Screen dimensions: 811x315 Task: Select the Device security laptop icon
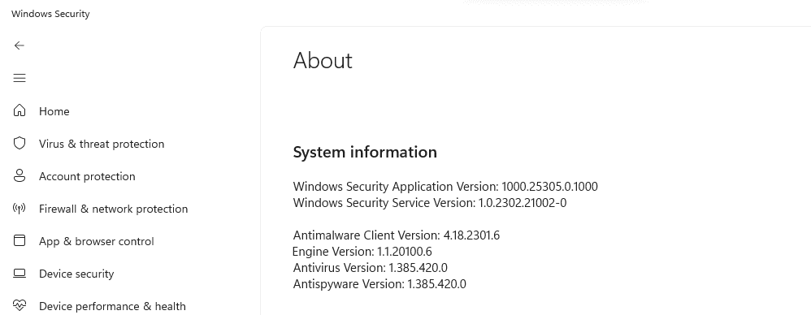click(x=20, y=273)
